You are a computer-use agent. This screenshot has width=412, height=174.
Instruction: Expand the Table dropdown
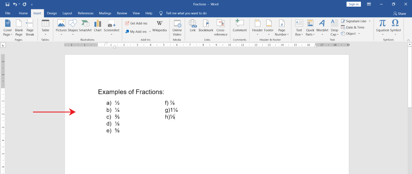[x=45, y=34]
